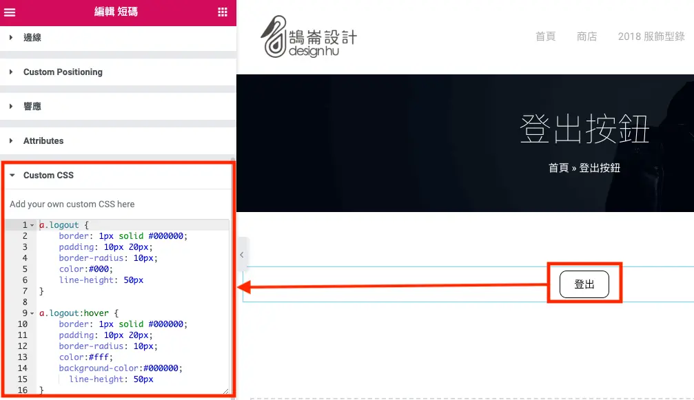Click the code editor resize handle
The image size is (694, 400).
(x=226, y=391)
